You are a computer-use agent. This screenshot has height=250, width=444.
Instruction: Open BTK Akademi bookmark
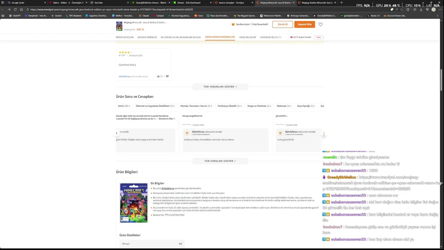[73, 16]
